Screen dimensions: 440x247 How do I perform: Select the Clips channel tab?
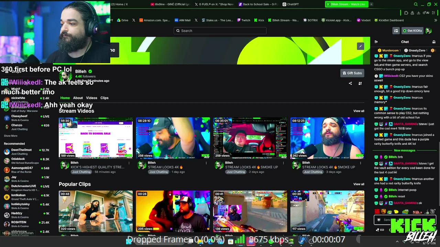(104, 98)
